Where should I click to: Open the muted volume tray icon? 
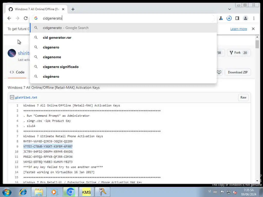[x=235, y=192]
